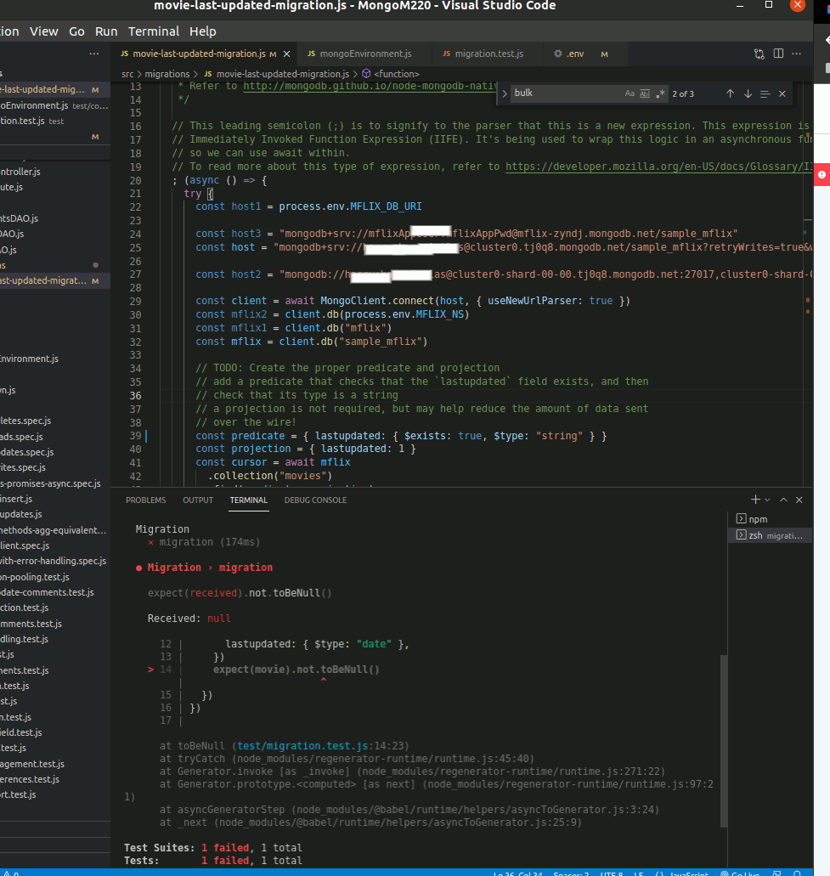Open the Terminal menu in menu bar
Image resolution: width=830 pixels, height=876 pixels.
pyautogui.click(x=154, y=31)
